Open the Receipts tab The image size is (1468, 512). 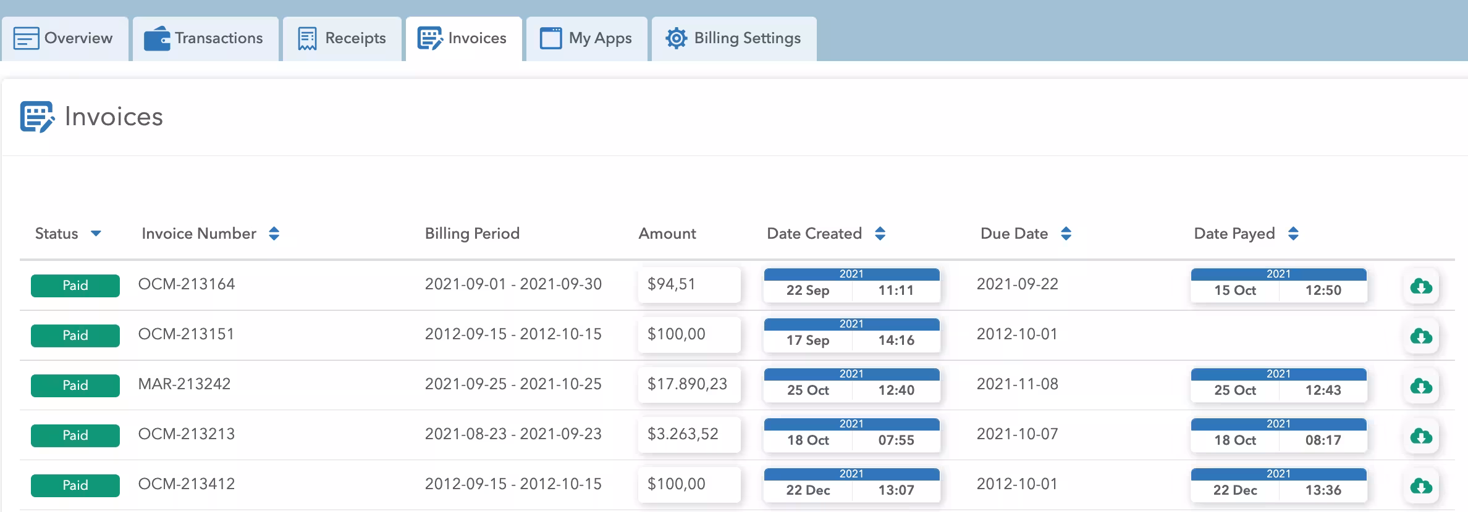pyautogui.click(x=342, y=38)
